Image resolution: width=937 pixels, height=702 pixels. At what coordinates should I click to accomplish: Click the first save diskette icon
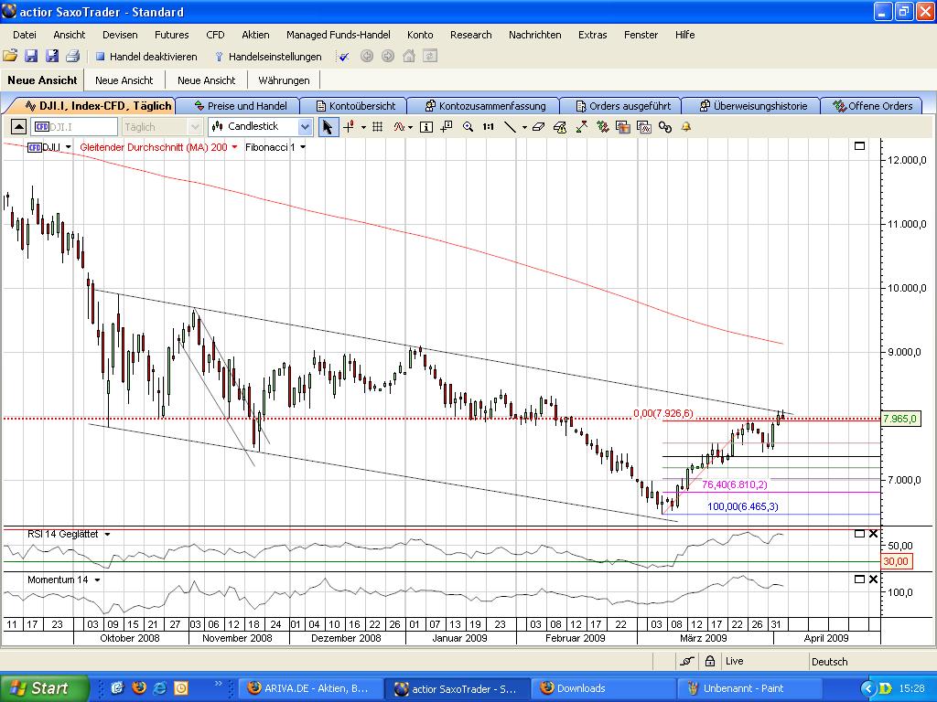tap(31, 56)
